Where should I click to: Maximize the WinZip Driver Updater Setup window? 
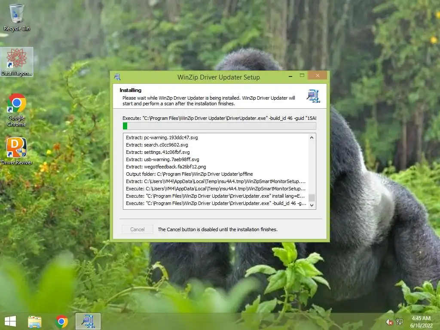[302, 76]
